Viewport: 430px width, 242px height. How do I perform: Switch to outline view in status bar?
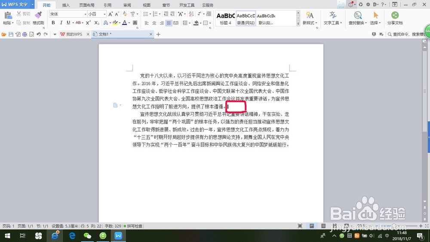coord(323,226)
